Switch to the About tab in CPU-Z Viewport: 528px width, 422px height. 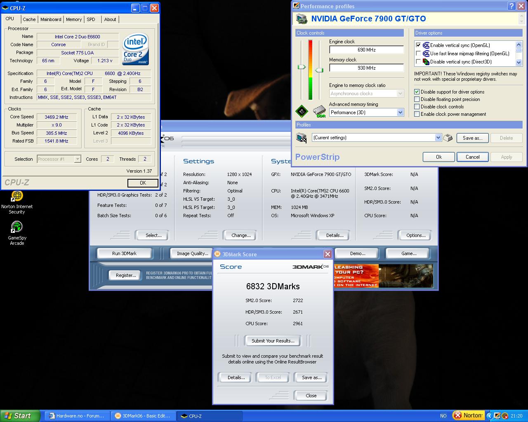click(x=110, y=19)
